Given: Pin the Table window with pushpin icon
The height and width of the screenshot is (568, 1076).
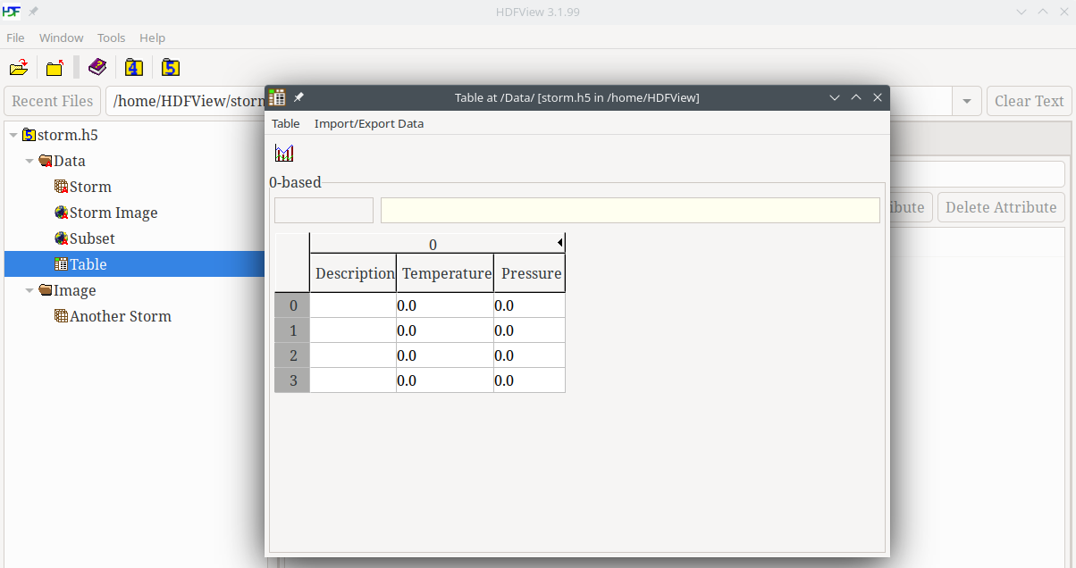Looking at the screenshot, I should tap(299, 97).
